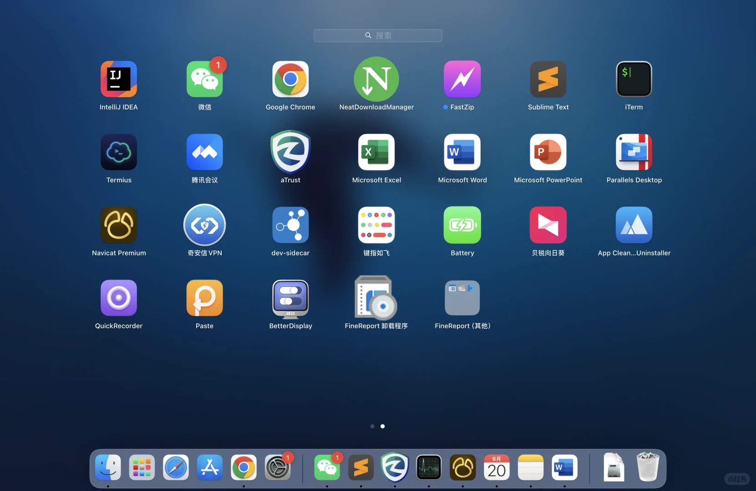Viewport: 756px width, 491px height.
Task: Launch 奇安信 VPN
Action: click(205, 225)
